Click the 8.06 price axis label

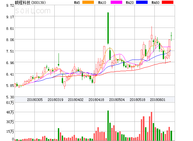pyautogui.click(x=10, y=40)
